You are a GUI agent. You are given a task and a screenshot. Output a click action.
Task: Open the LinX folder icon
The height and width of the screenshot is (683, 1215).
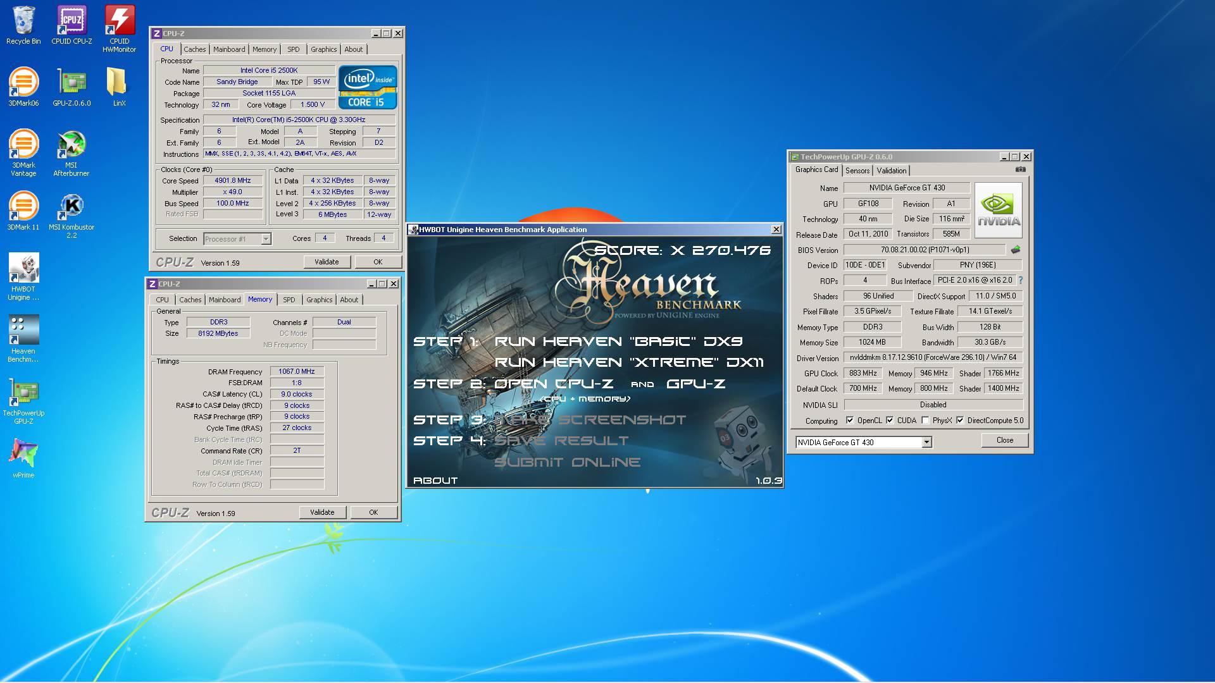point(119,87)
